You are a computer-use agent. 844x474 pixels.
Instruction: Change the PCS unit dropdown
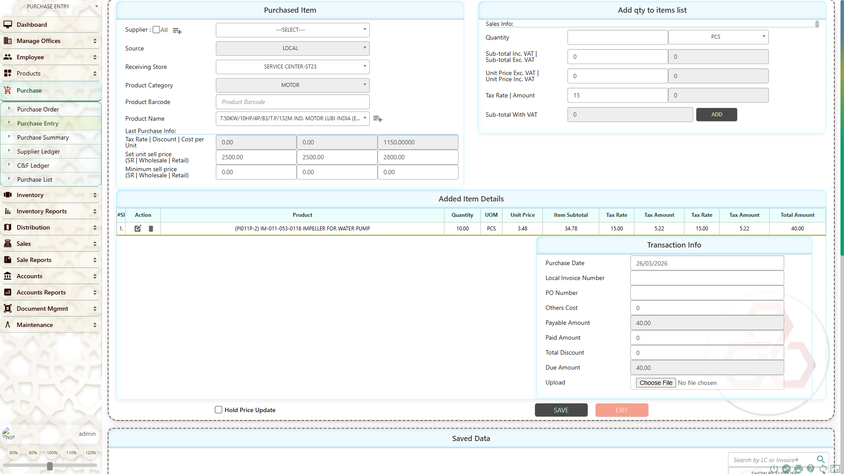[x=718, y=37]
